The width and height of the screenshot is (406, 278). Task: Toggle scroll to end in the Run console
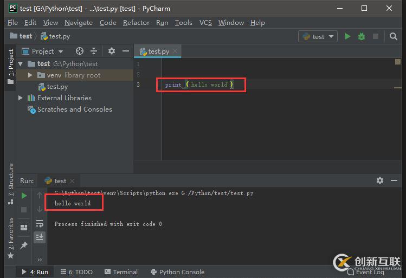[40, 237]
